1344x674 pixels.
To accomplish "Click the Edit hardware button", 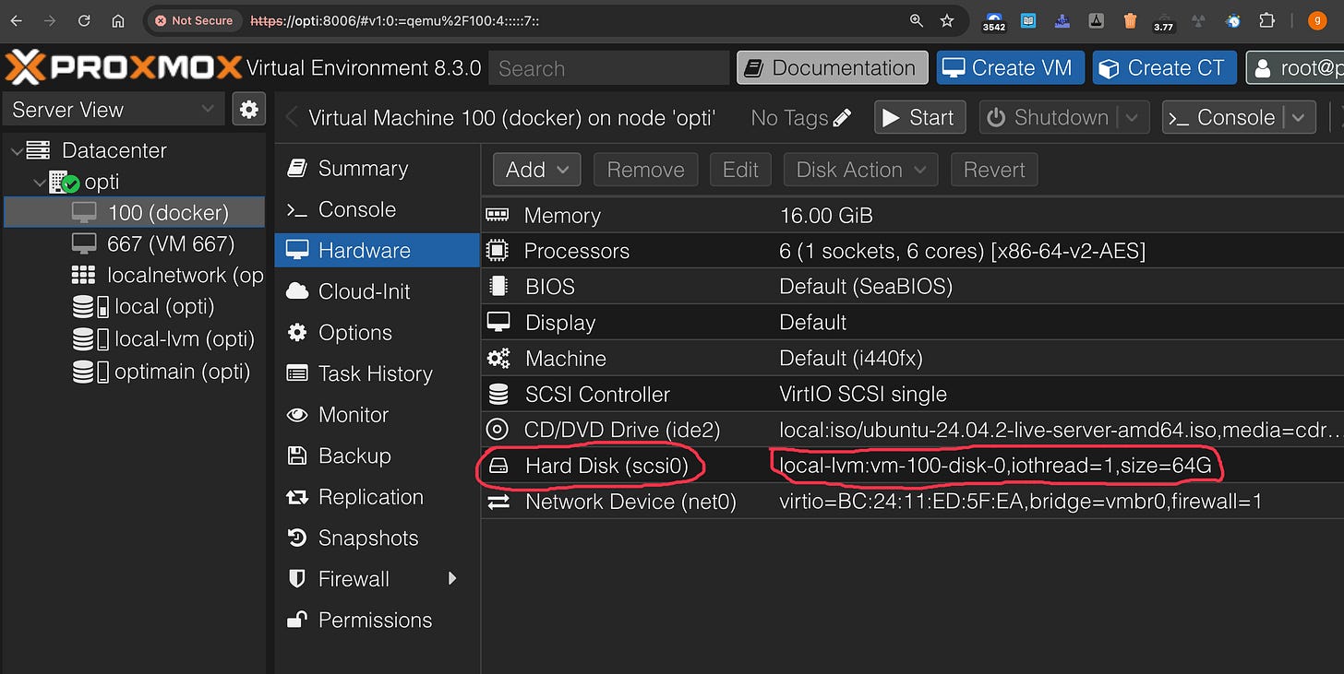I will pos(740,170).
